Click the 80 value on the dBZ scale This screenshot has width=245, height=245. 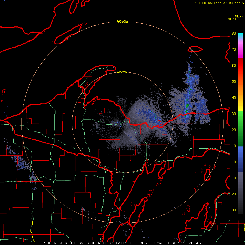(234, 33)
